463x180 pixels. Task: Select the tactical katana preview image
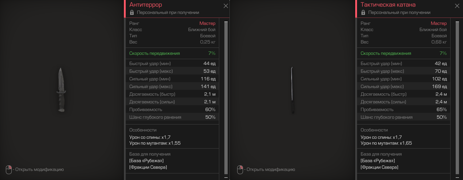point(292,90)
